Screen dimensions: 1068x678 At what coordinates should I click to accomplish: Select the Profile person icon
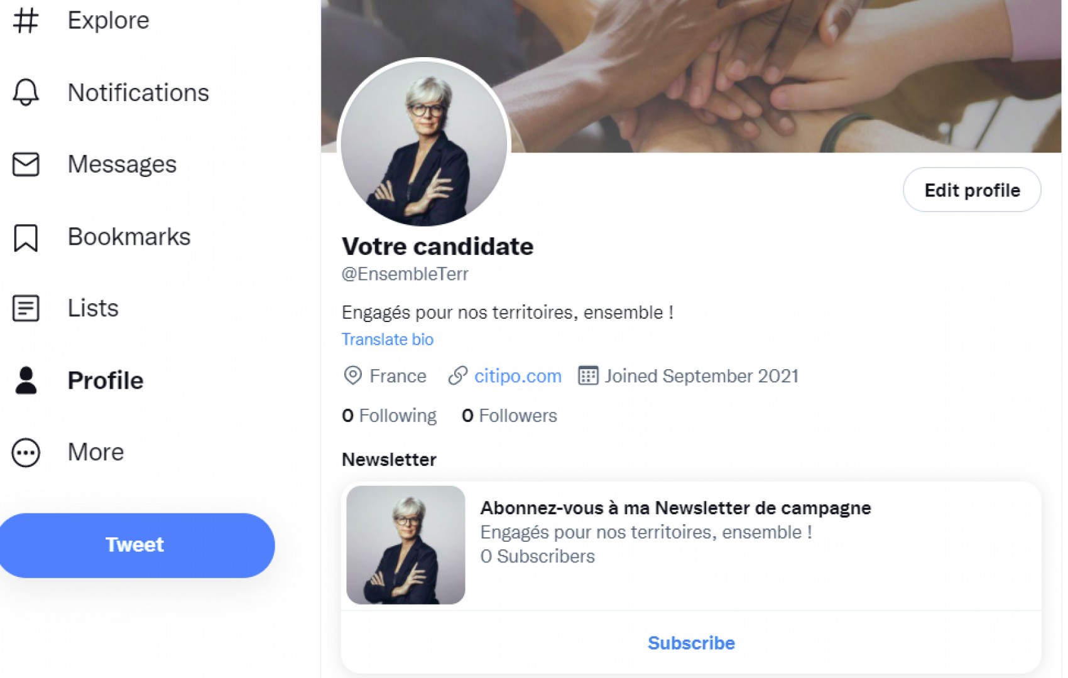click(26, 380)
